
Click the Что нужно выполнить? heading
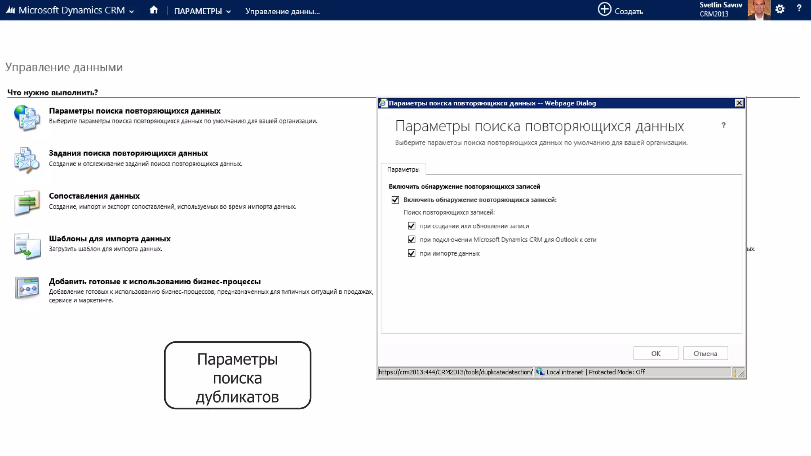coord(53,93)
